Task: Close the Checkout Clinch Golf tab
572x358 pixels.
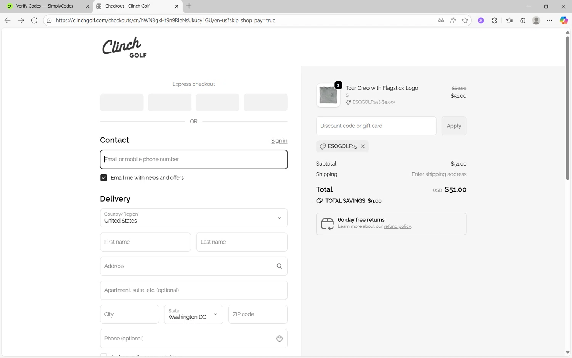Action: pyautogui.click(x=177, y=6)
